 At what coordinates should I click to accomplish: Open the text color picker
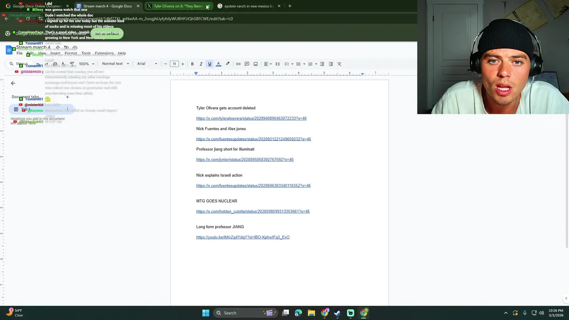[x=218, y=64]
